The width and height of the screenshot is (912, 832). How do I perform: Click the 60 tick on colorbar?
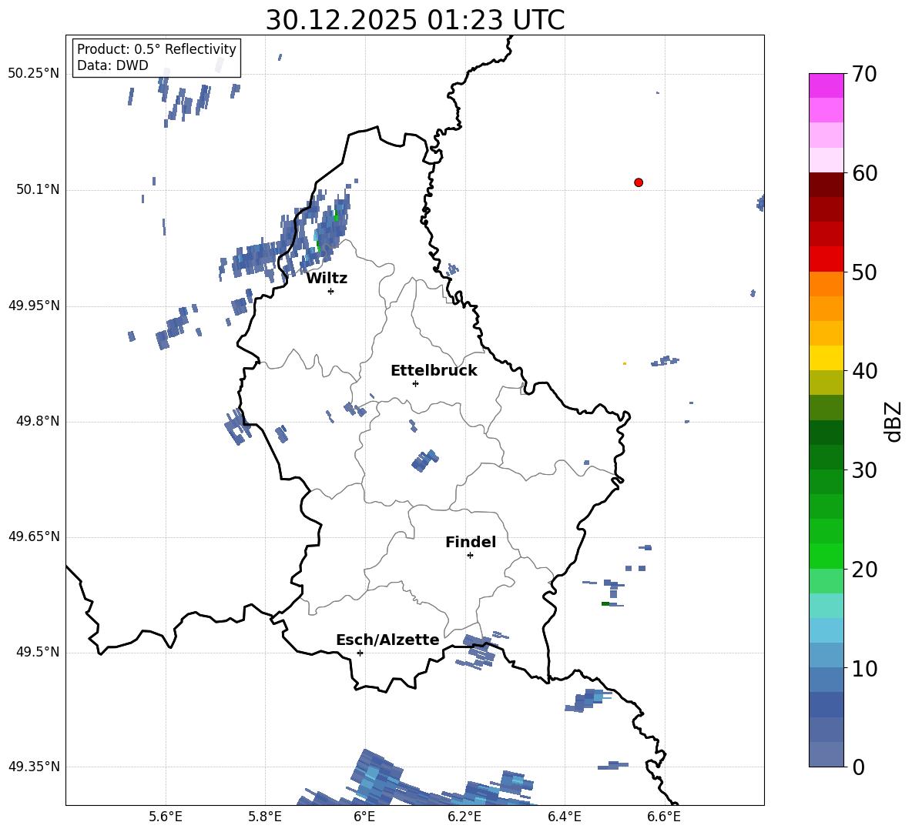864,173
